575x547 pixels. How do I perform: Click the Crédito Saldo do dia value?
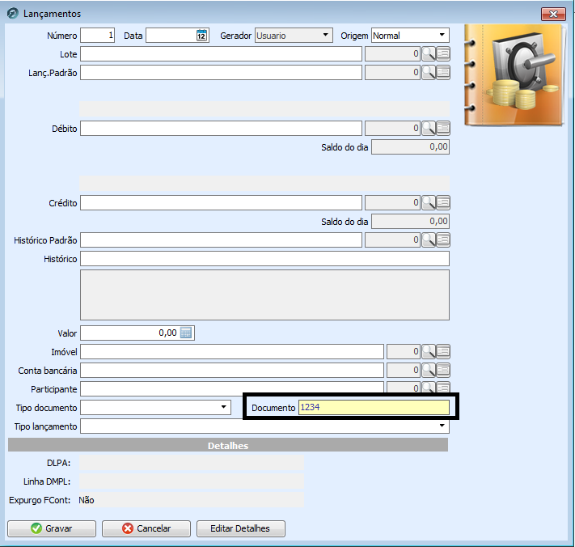410,221
